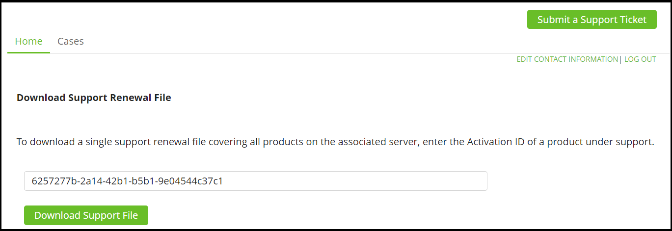This screenshot has width=672, height=231.
Task: Open the Cases tab
Action: [71, 41]
